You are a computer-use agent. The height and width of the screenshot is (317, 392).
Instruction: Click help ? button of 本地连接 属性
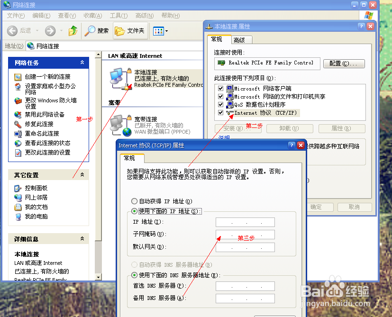click(x=361, y=26)
